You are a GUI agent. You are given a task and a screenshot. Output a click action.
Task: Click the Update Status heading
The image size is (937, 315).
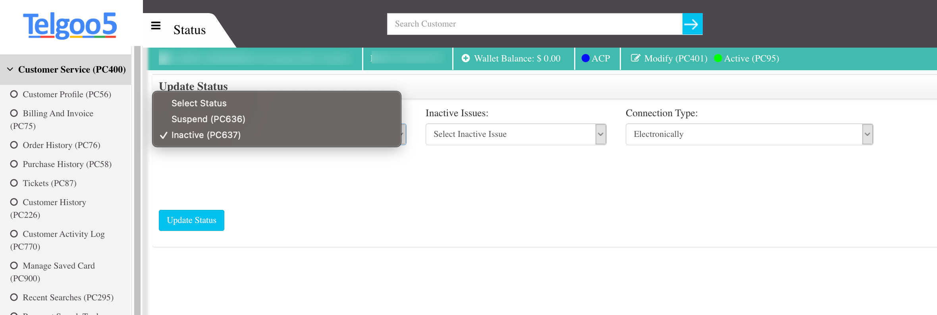point(193,86)
